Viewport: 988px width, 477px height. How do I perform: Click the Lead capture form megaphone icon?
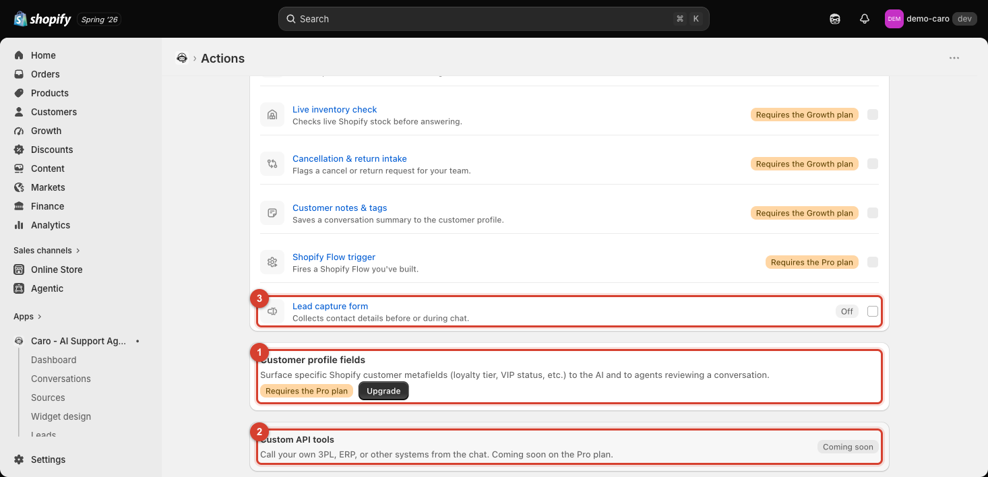pyautogui.click(x=272, y=311)
